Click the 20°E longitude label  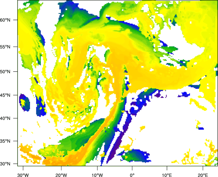[x=203, y=175]
